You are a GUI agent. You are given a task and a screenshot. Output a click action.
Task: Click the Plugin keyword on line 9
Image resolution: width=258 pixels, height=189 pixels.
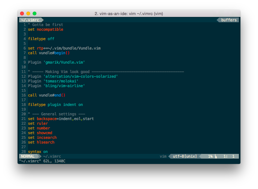[x=35, y=62]
